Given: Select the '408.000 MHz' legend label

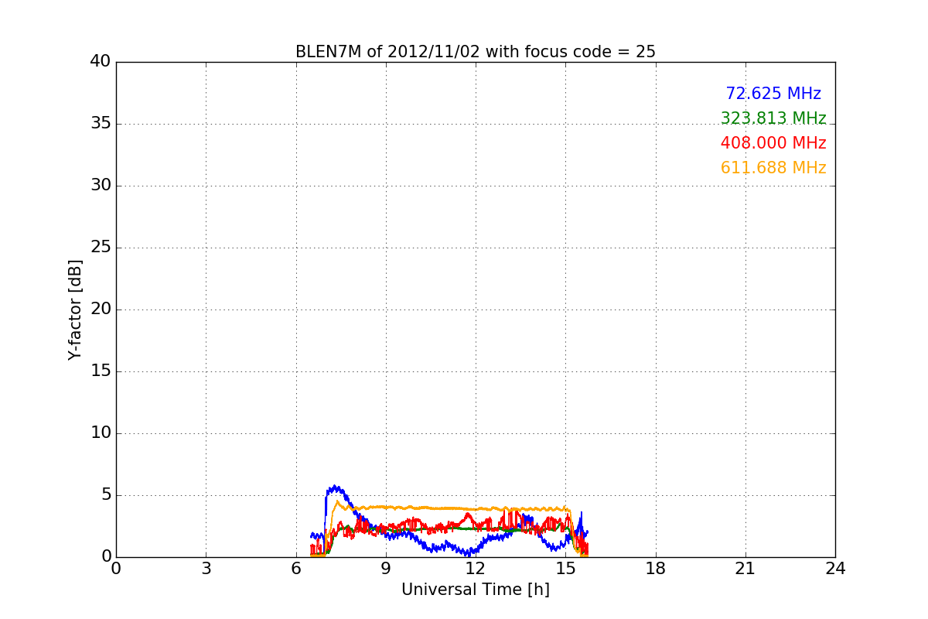Looking at the screenshot, I should pos(773,143).
